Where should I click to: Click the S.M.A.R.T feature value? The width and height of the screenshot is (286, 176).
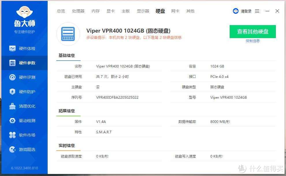pos(104,132)
